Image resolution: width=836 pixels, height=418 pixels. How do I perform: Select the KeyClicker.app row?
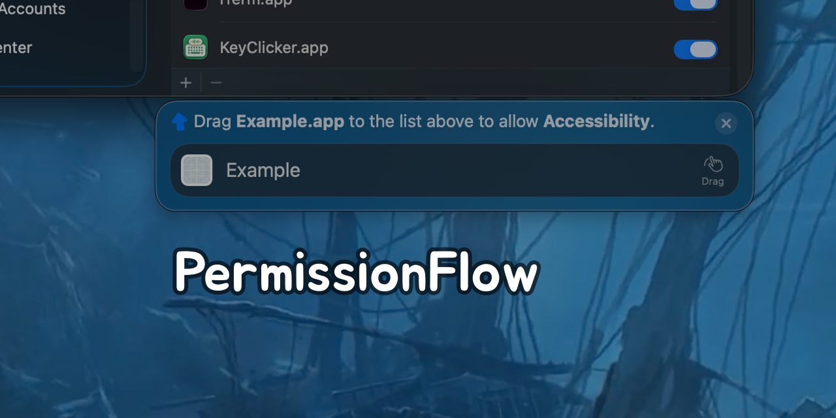tap(425, 47)
